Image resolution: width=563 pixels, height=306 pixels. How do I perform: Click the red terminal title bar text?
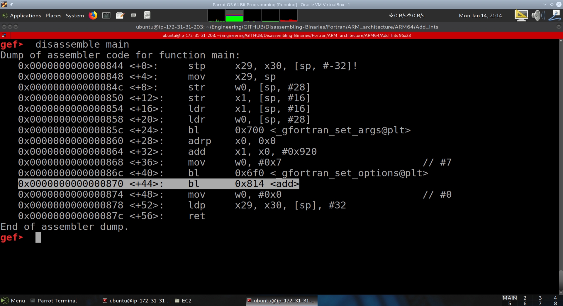pos(286,35)
